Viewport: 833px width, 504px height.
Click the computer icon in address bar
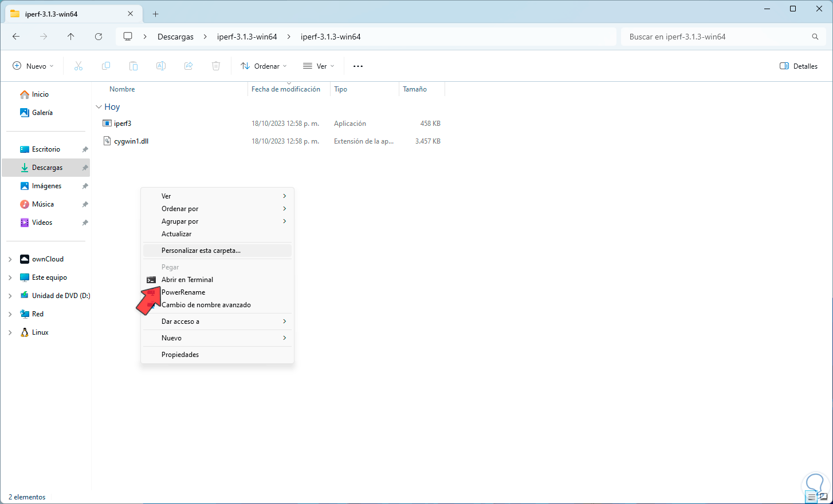[128, 37]
